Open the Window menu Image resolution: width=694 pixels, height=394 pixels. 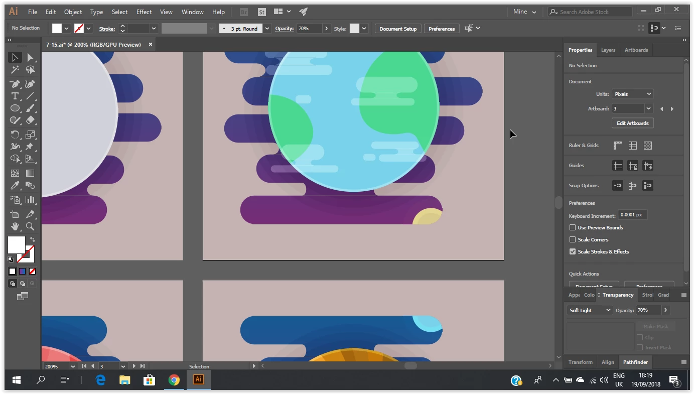pyautogui.click(x=193, y=12)
